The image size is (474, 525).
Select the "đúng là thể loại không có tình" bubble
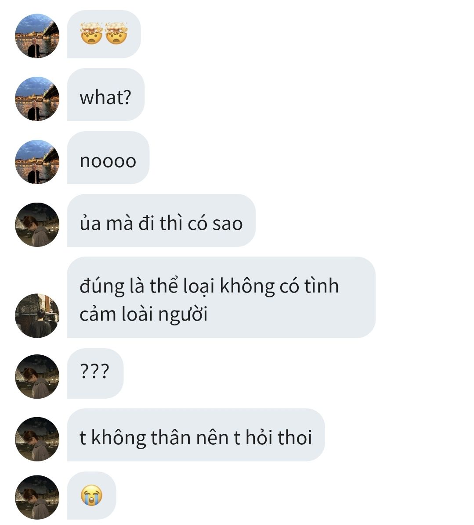coord(221,297)
